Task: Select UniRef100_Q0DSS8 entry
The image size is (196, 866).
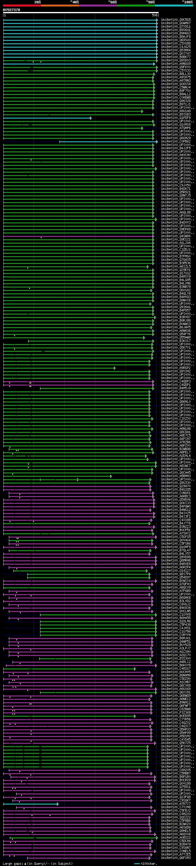Action: pos(175,84)
